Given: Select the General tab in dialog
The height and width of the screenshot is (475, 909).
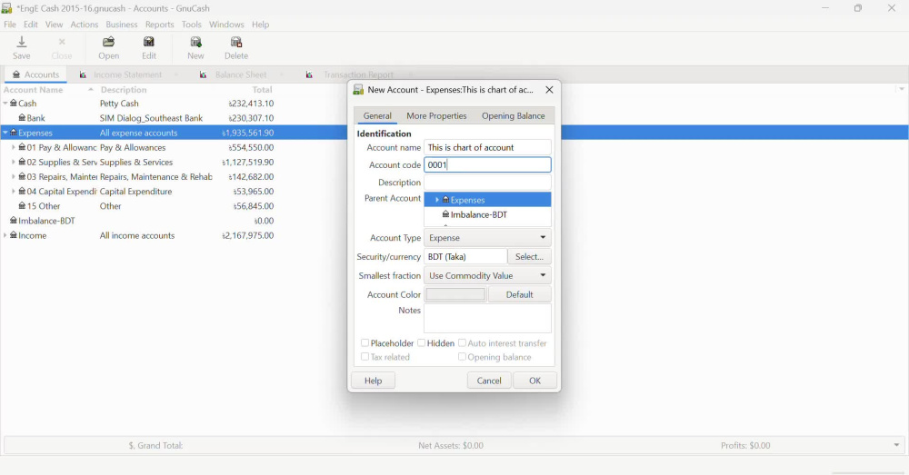Looking at the screenshot, I should 377,116.
